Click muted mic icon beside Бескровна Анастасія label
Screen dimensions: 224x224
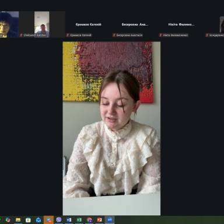(114, 35)
